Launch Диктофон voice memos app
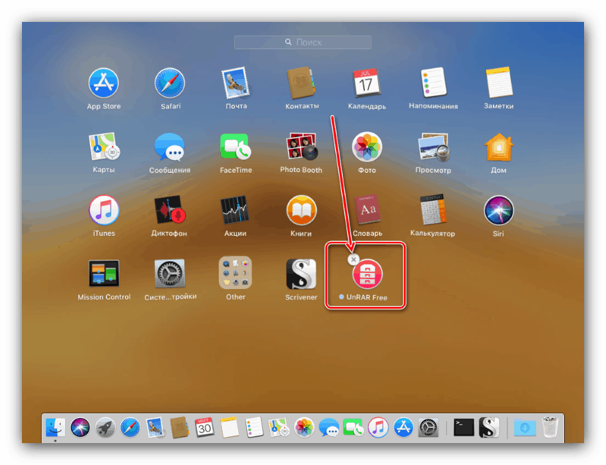The height and width of the screenshot is (465, 606). coord(169,210)
